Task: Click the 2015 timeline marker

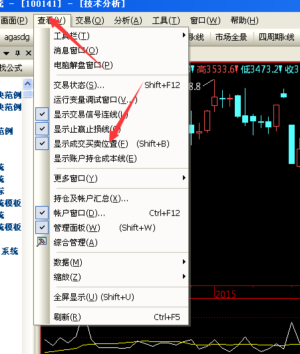Action: click(225, 294)
